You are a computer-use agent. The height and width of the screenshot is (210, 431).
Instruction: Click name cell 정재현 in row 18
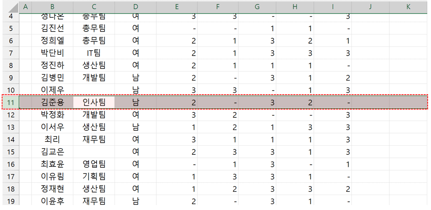52,189
